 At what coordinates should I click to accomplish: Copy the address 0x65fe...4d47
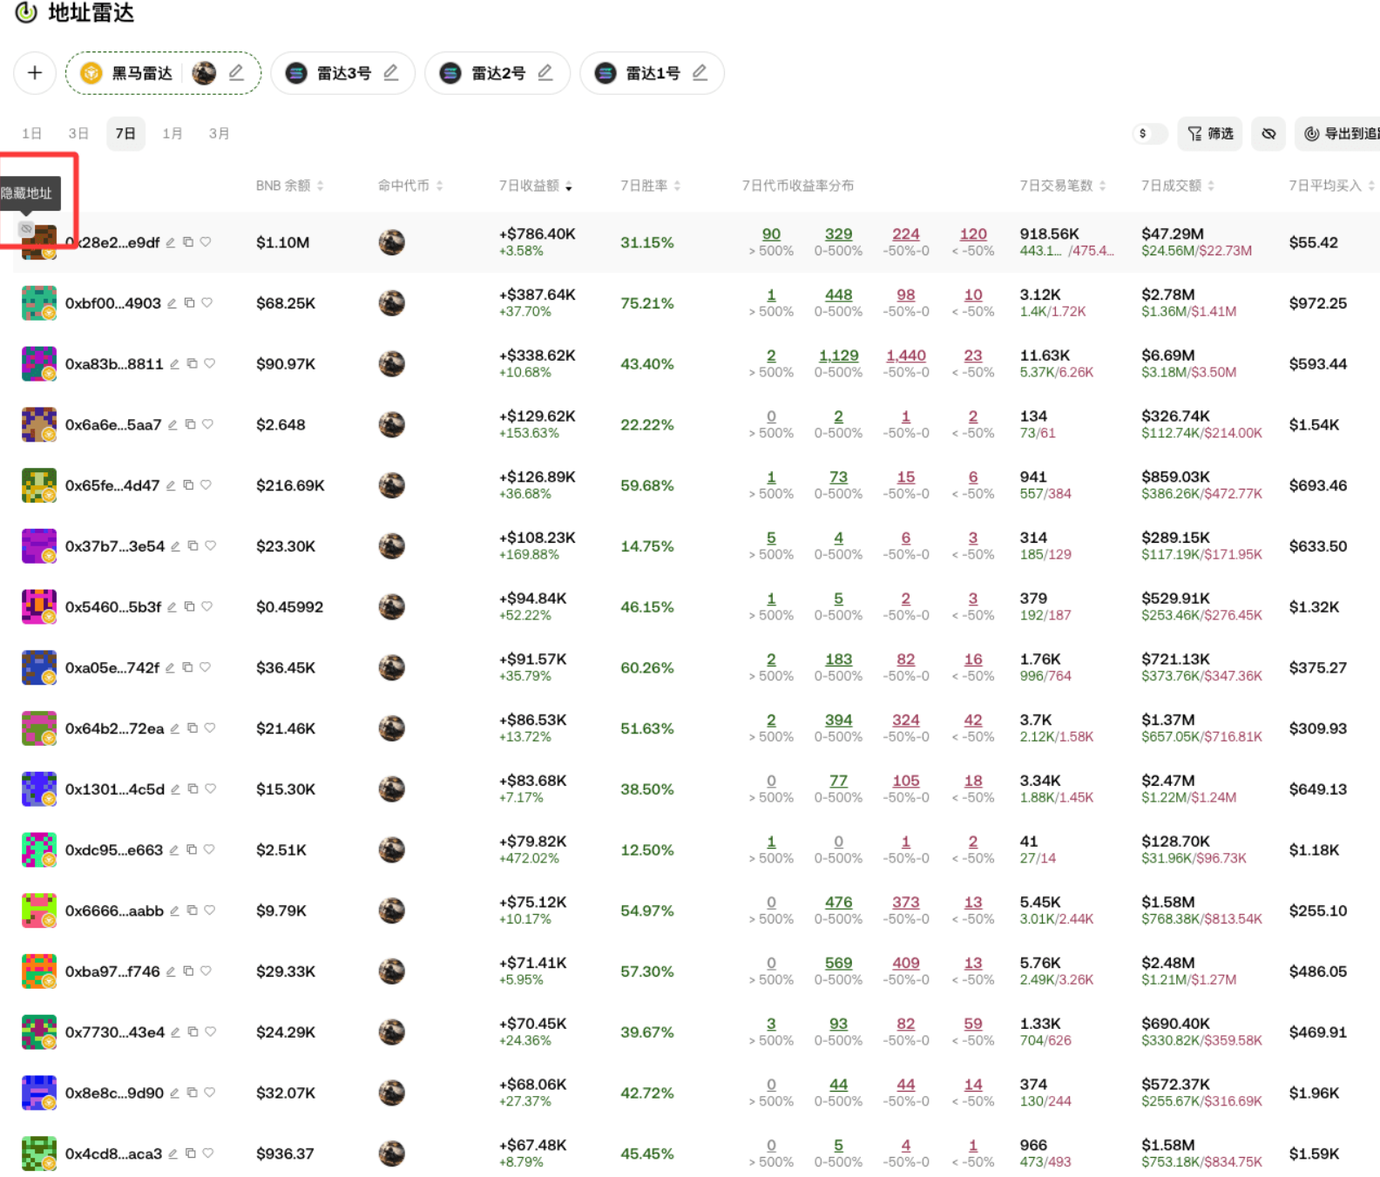tap(188, 485)
